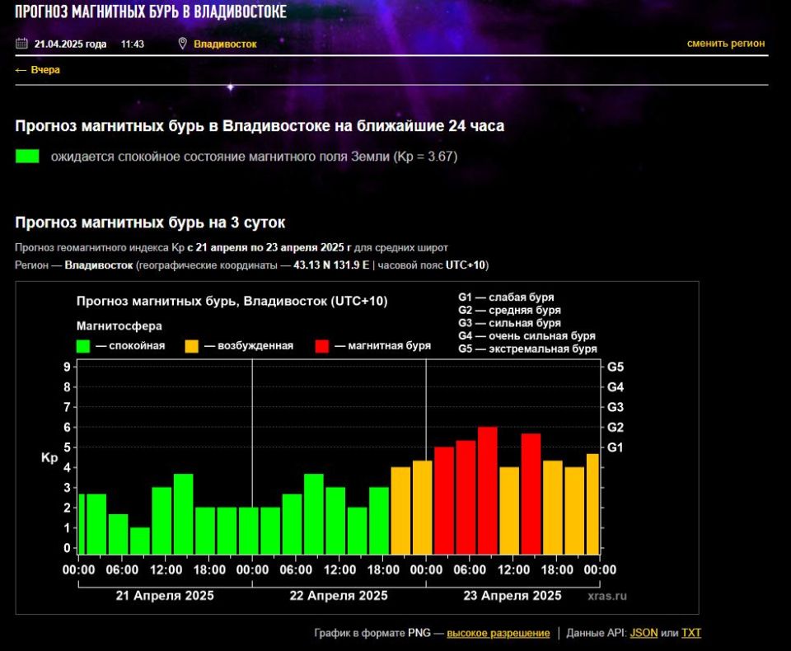Open the высокое разрешение chart link
The image size is (791, 651).
point(498,633)
